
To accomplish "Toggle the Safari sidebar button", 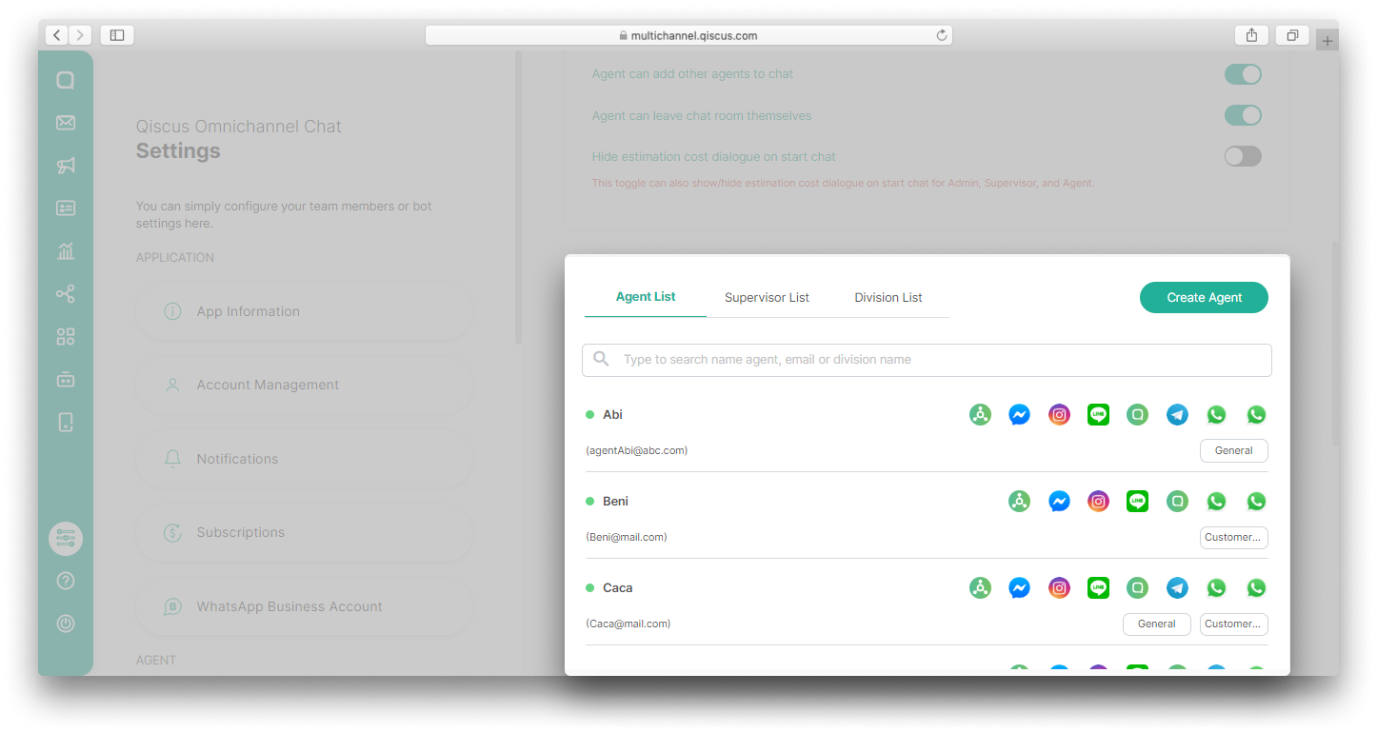I will point(117,35).
